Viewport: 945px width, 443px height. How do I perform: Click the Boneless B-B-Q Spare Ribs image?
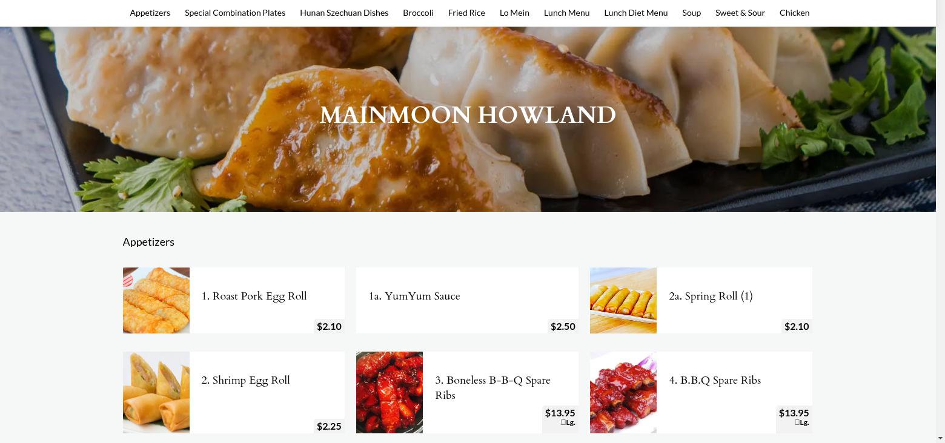pyautogui.click(x=390, y=392)
